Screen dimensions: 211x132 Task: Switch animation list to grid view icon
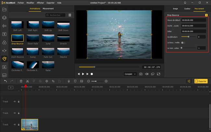[x=70, y=15]
